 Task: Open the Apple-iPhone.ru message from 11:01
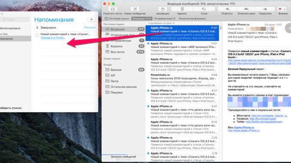pyautogui.click(x=182, y=49)
